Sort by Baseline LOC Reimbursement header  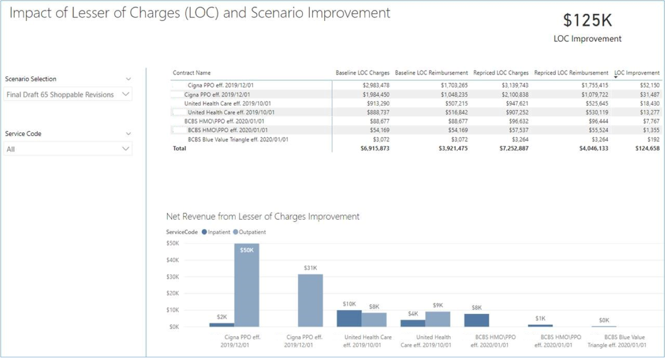pyautogui.click(x=432, y=73)
